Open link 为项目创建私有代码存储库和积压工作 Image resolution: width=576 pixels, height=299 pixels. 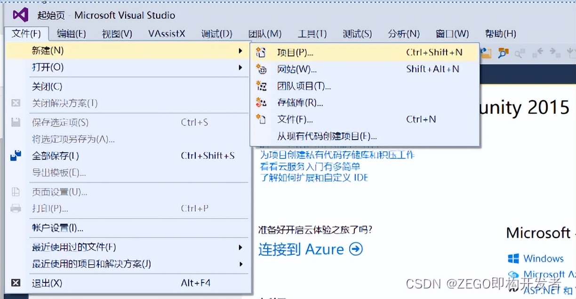click(x=337, y=155)
